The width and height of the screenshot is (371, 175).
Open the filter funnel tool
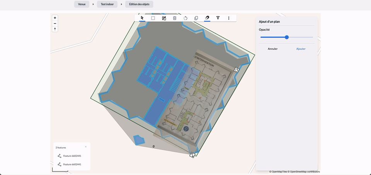pos(218,18)
